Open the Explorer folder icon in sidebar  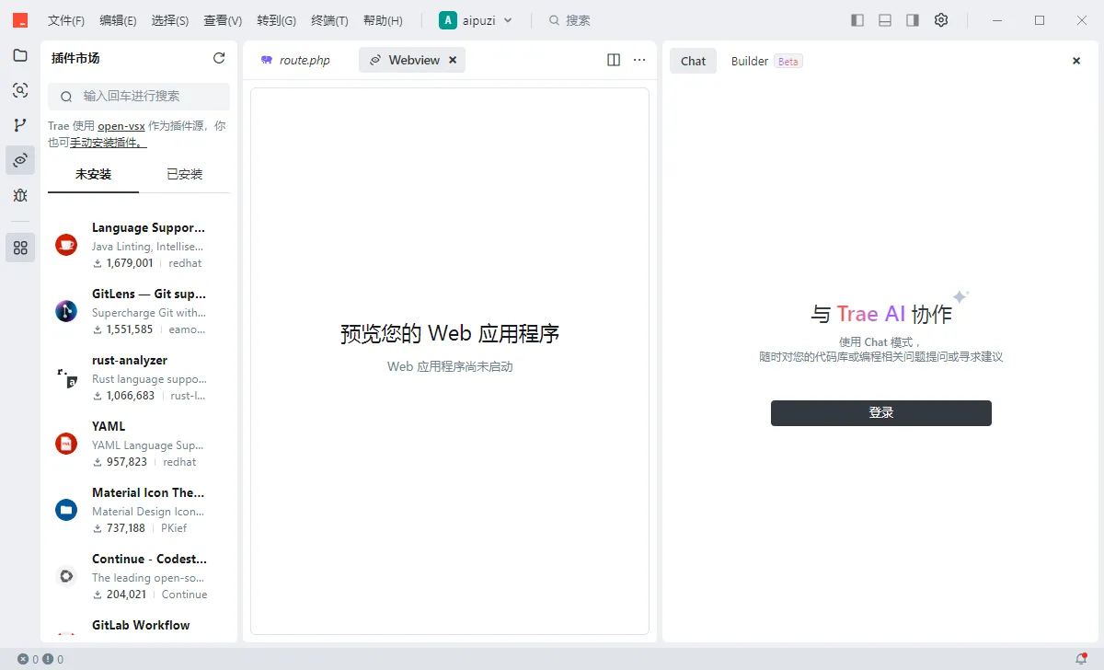pos(20,55)
